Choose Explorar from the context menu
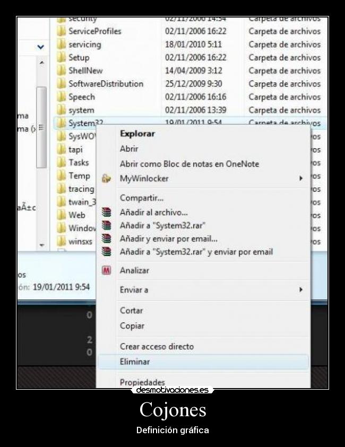The width and height of the screenshot is (345, 447). pyautogui.click(x=137, y=134)
